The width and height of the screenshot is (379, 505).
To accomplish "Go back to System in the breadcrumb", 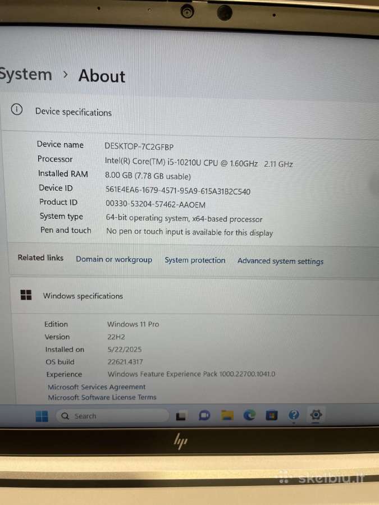I will (x=25, y=74).
